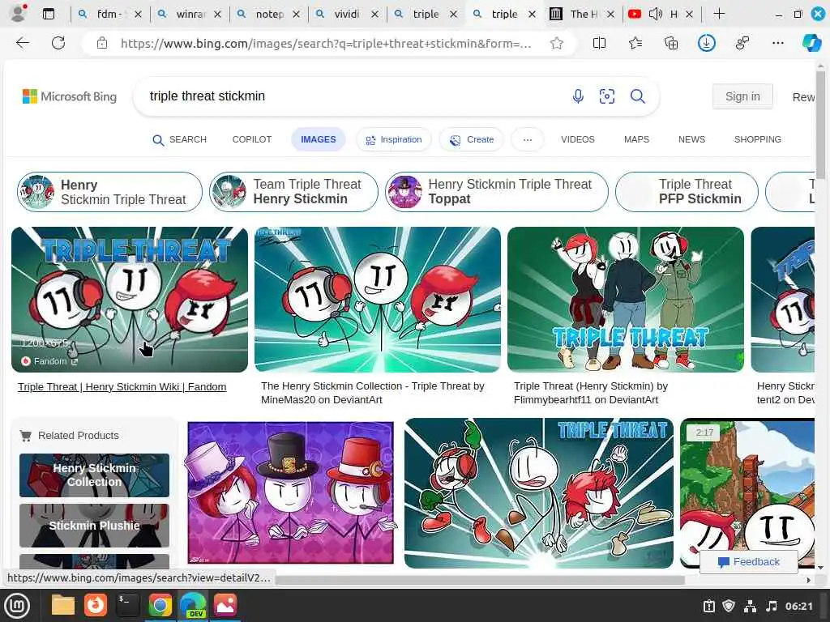The height and width of the screenshot is (622, 830).
Task: Switch to the vividi browser tab
Action: click(347, 15)
